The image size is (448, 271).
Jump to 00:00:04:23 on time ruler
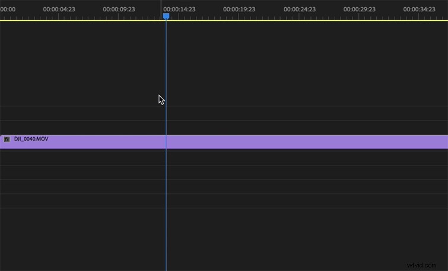(x=59, y=9)
